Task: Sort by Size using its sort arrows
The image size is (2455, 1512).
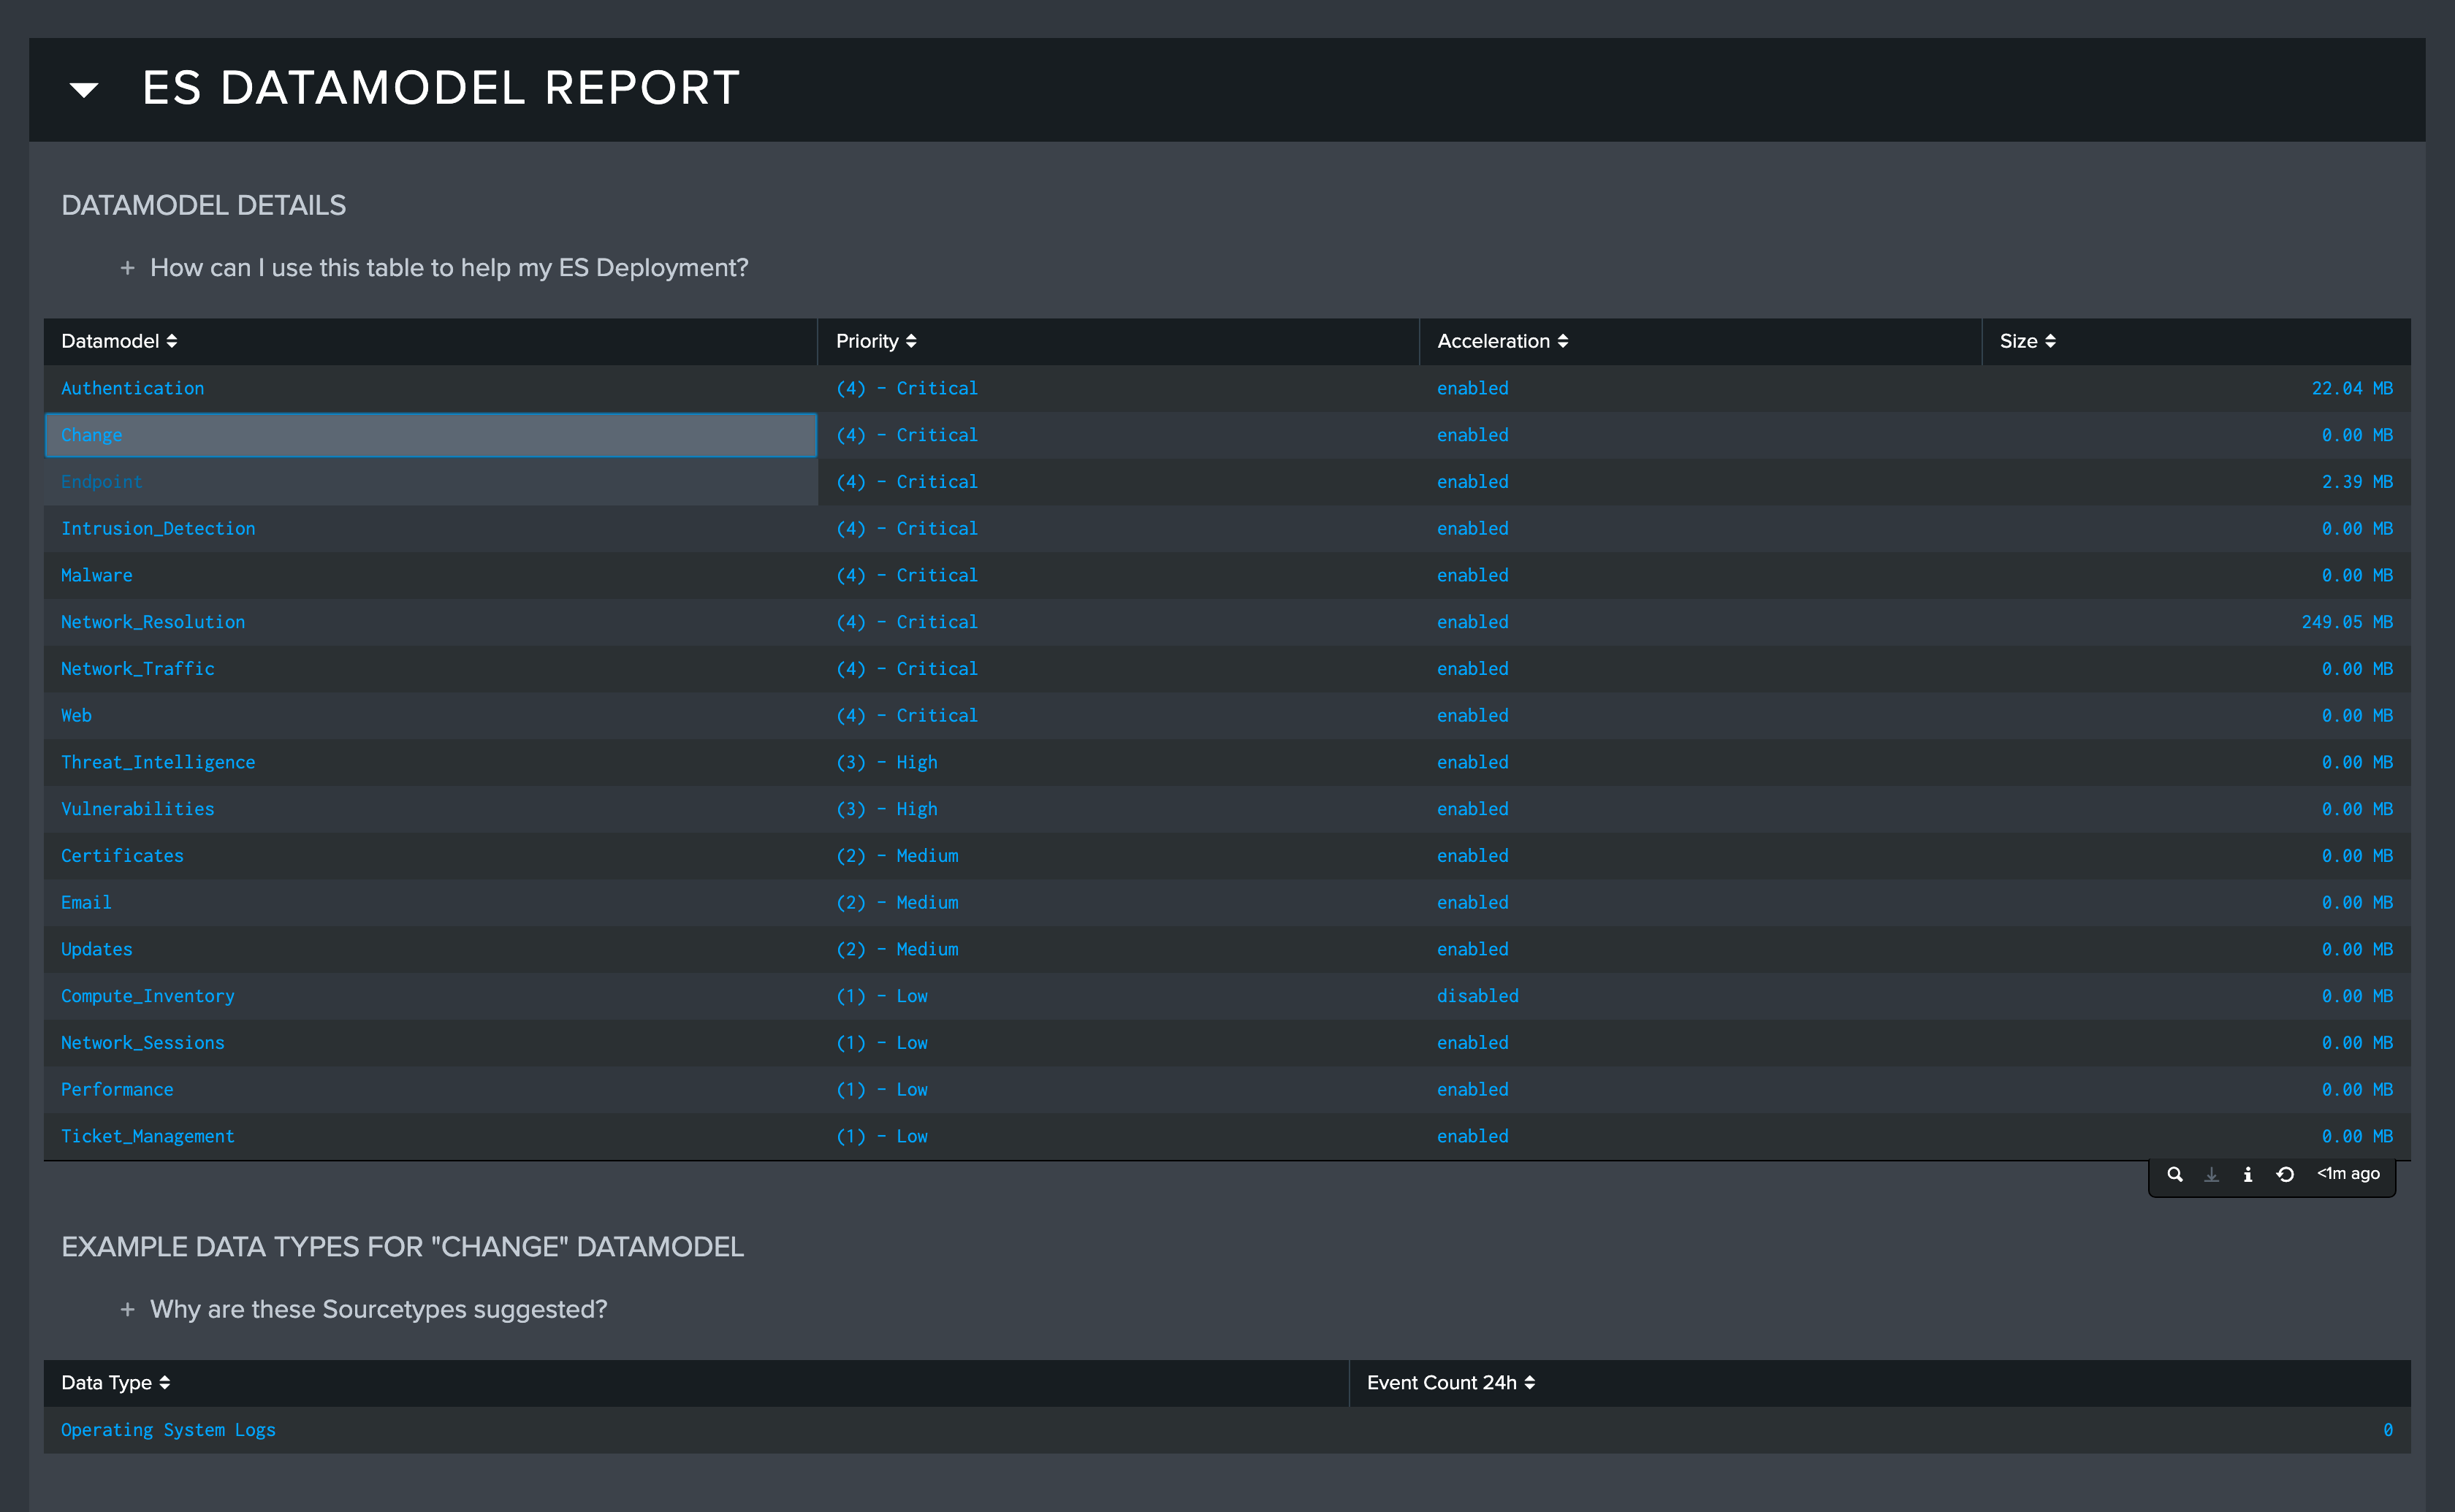Action: tap(2050, 341)
